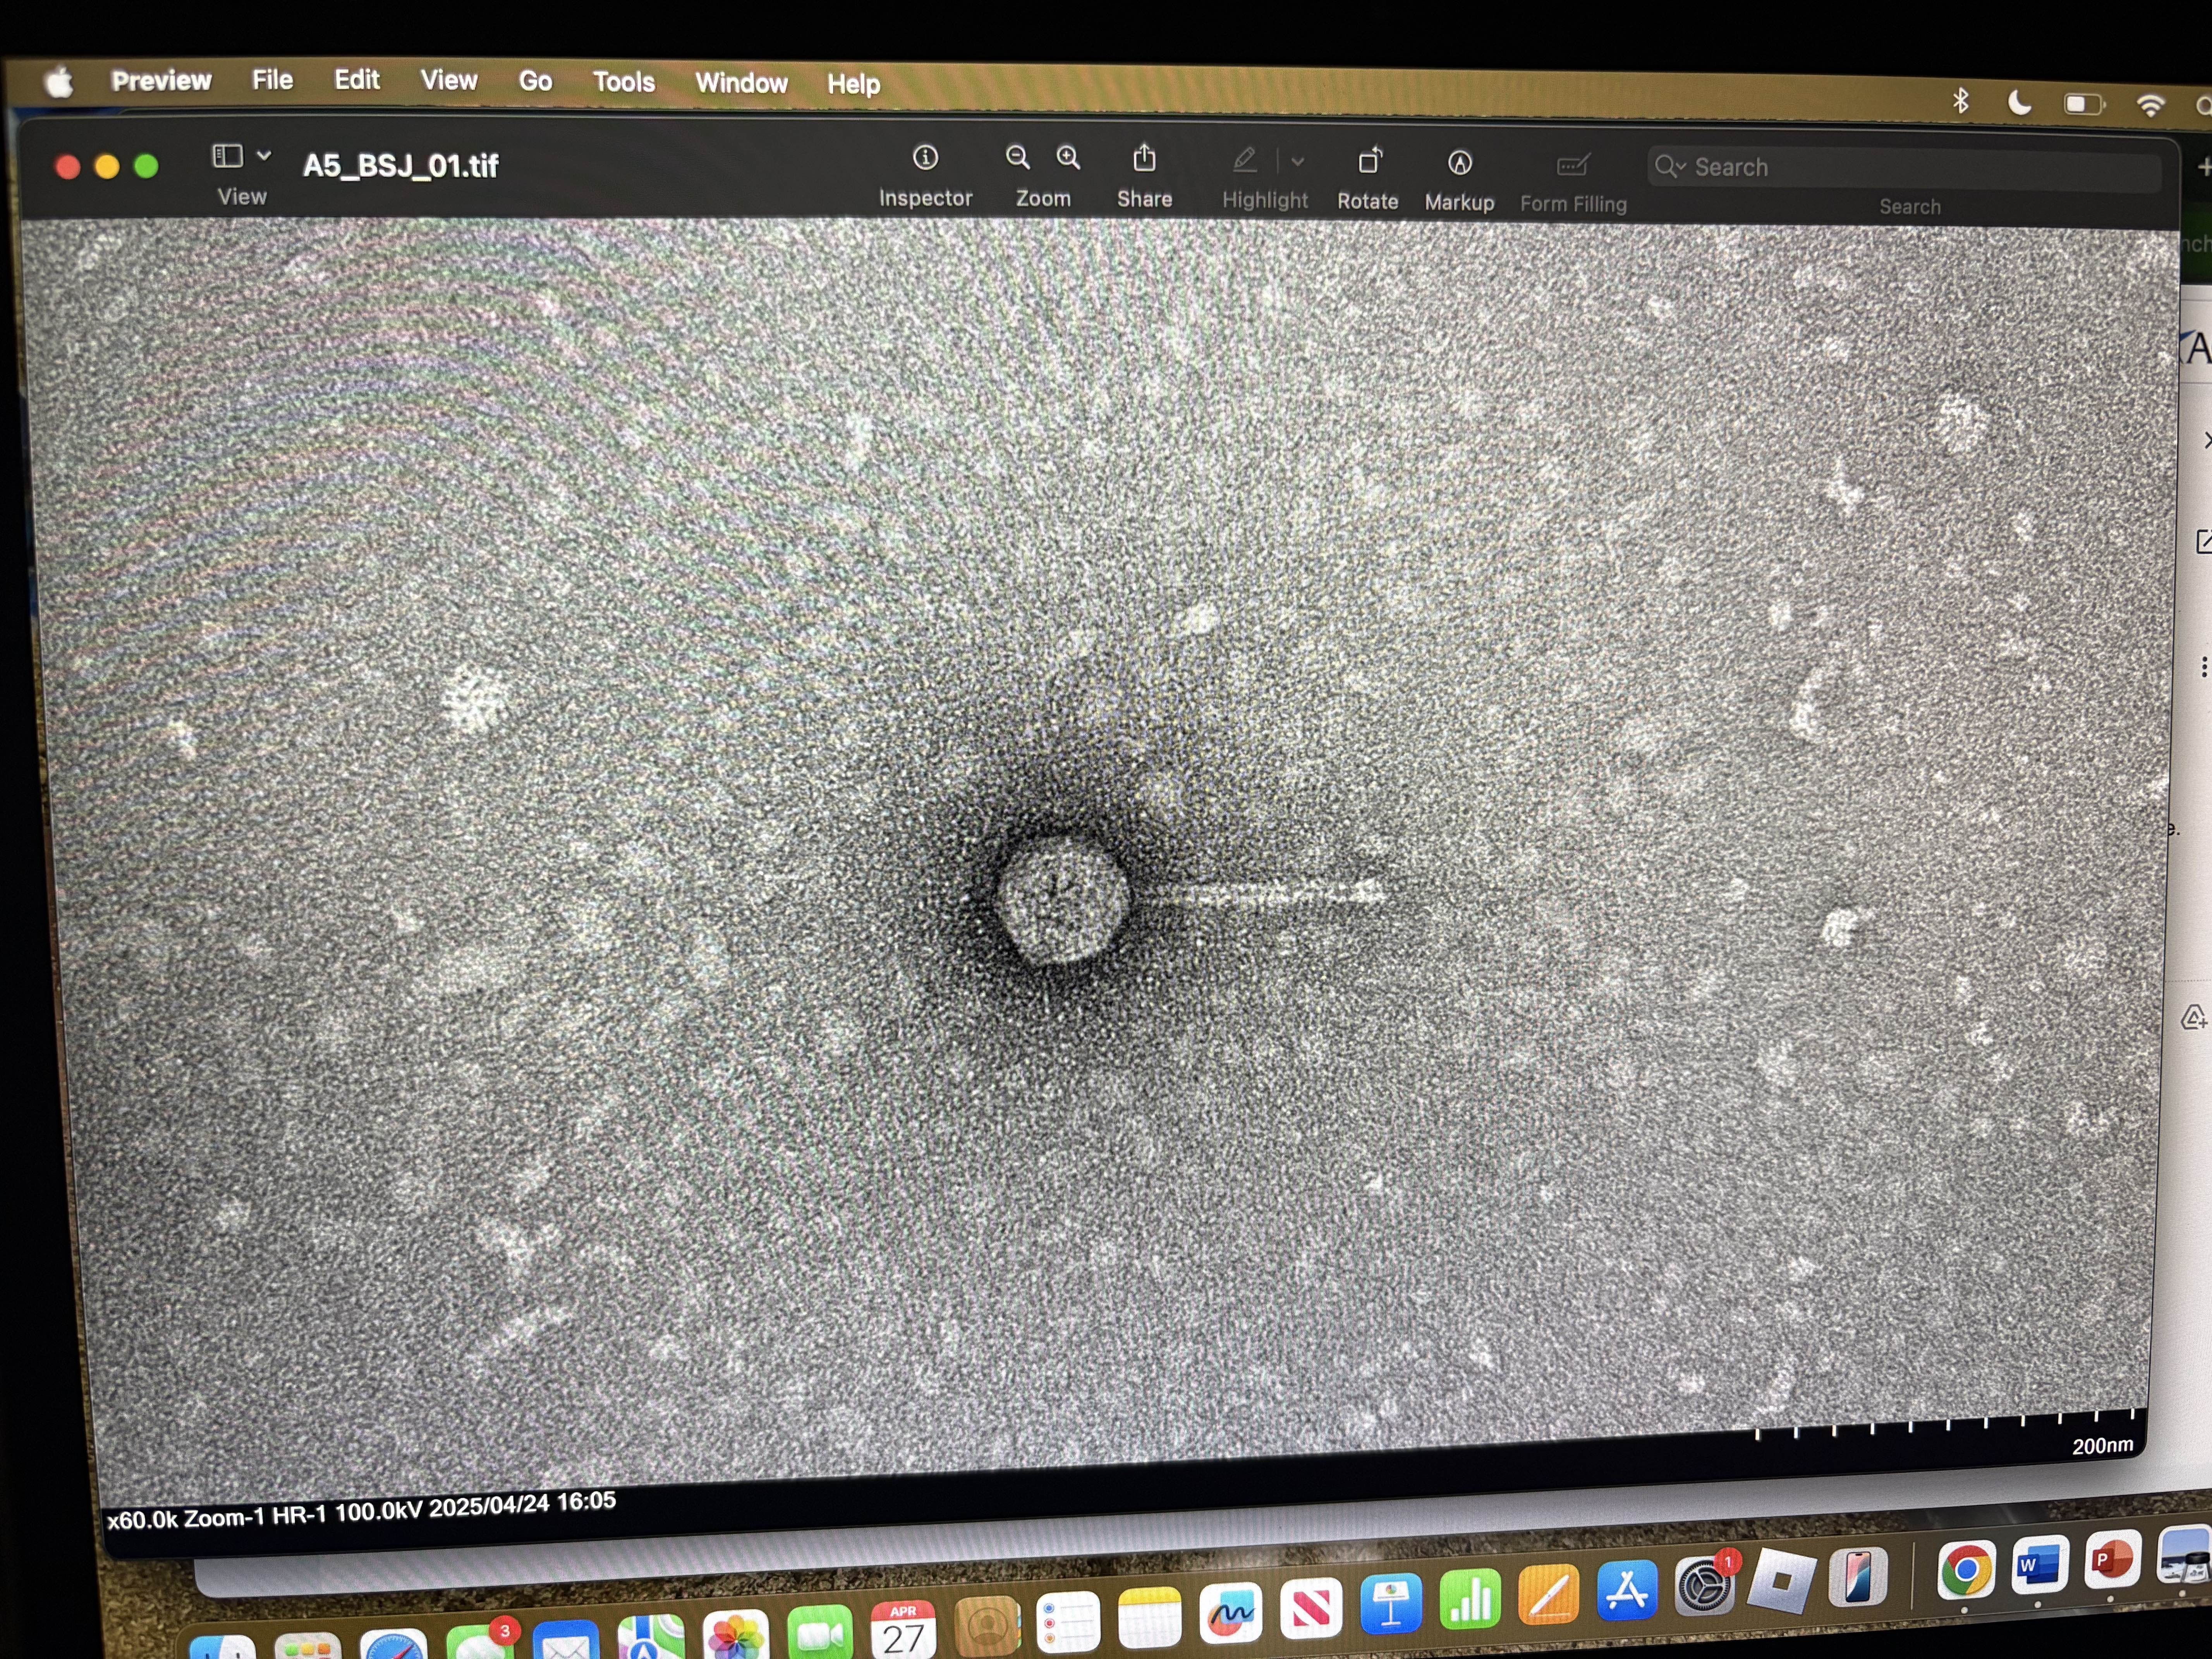This screenshot has height=1659, width=2212.
Task: Expand the View sidebar options chevron
Action: click(264, 156)
